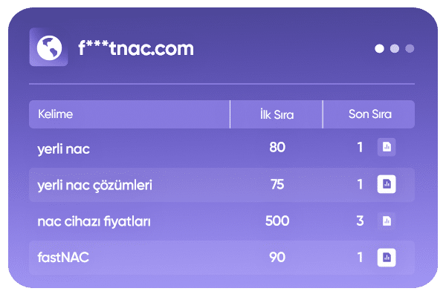This screenshot has height=297, width=446.
Task: Open the chart icon for yerli nac çözümleri
Action: [386, 183]
